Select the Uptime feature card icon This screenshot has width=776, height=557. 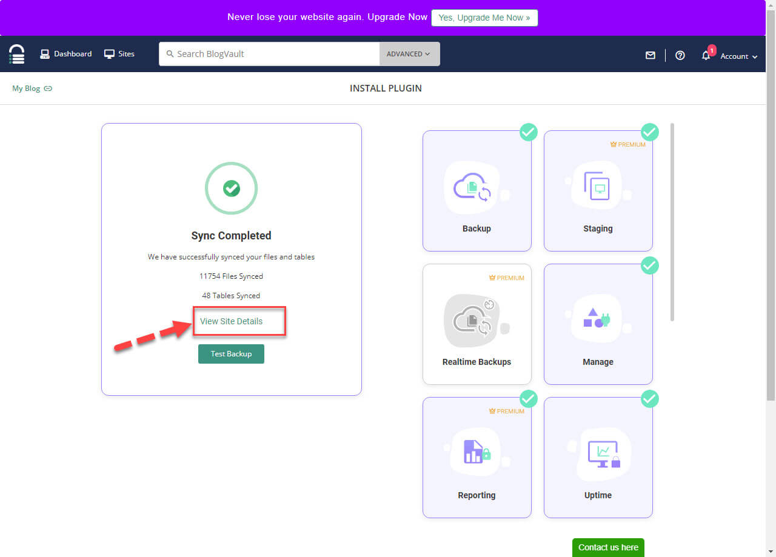pos(598,455)
